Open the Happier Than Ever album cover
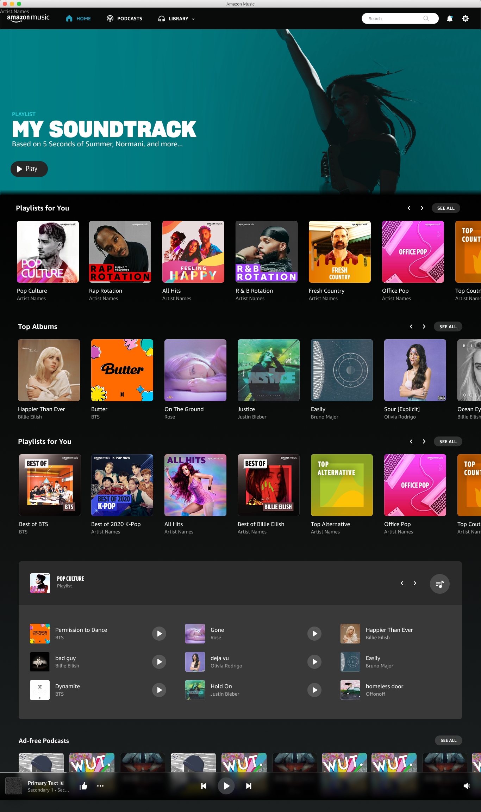 49,370
